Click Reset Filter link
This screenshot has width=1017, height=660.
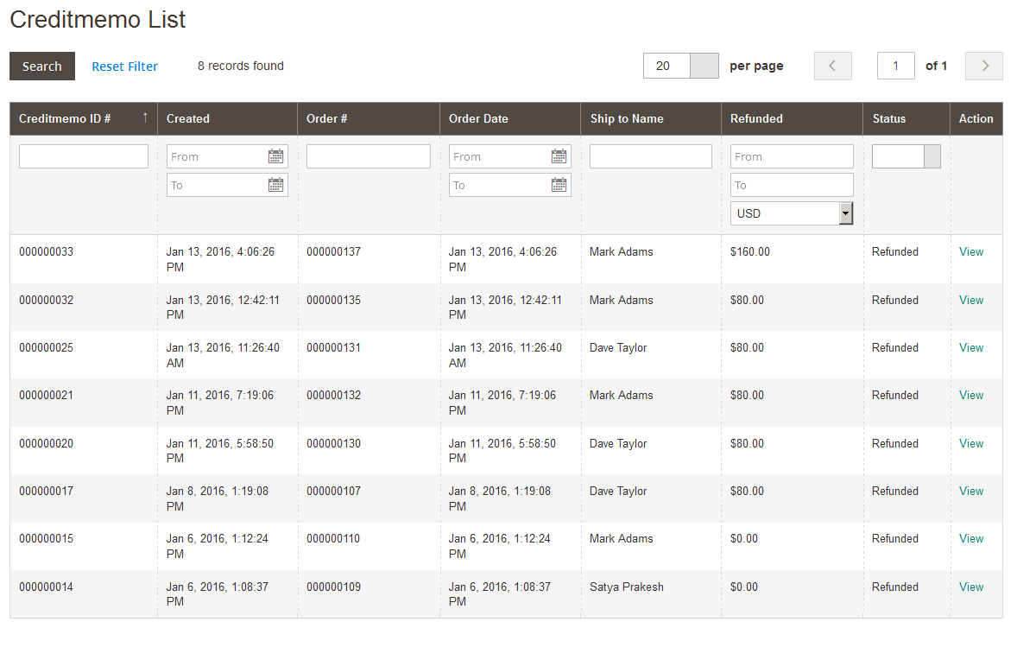(x=124, y=67)
